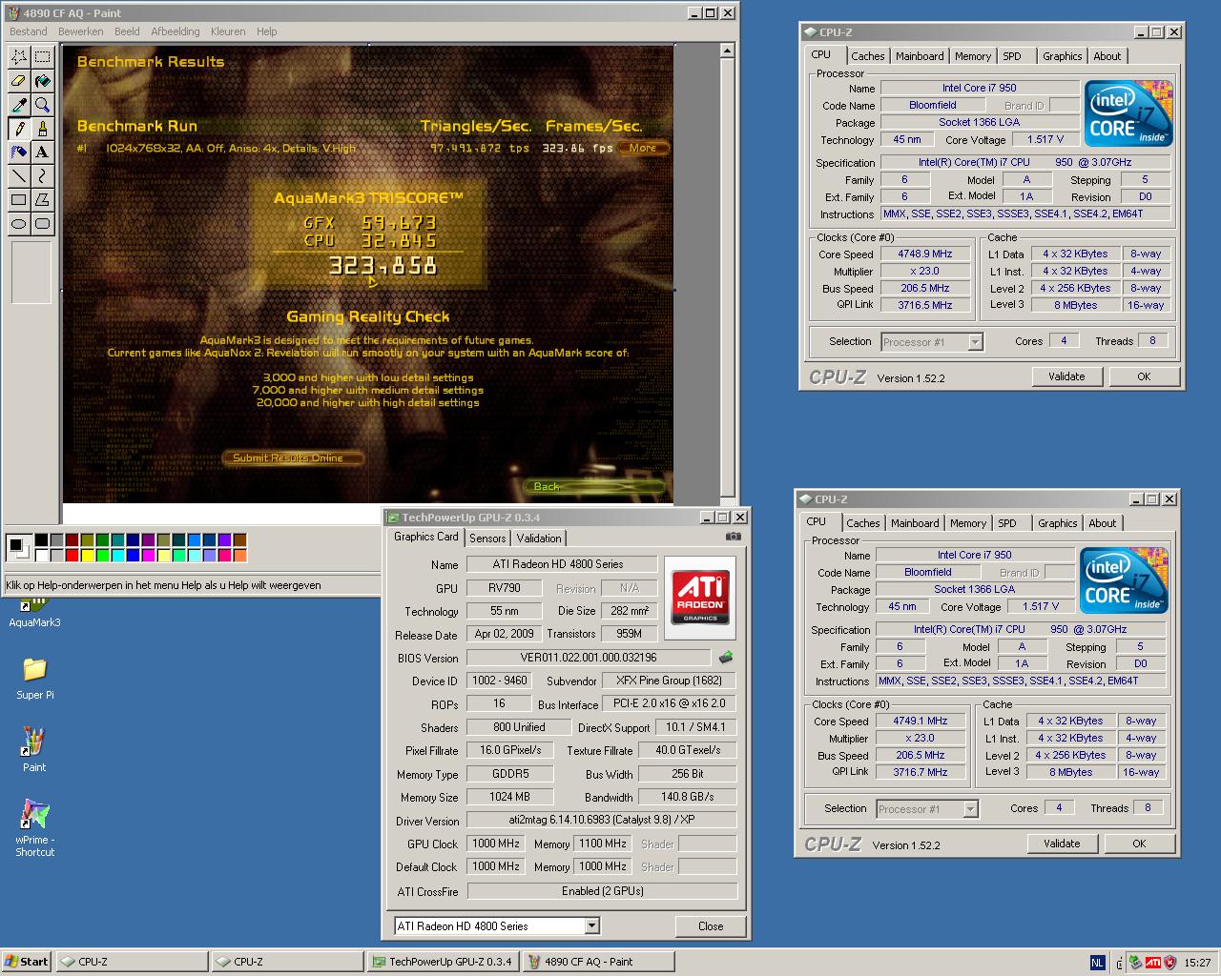The height and width of the screenshot is (976, 1221).
Task: Pick the bright red color in Paint palette
Action: coord(72,555)
